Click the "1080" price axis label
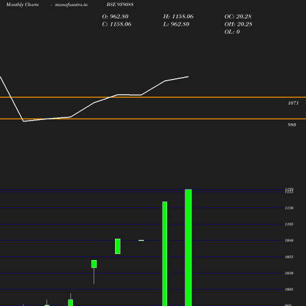306x306 pixels. click(x=289, y=241)
